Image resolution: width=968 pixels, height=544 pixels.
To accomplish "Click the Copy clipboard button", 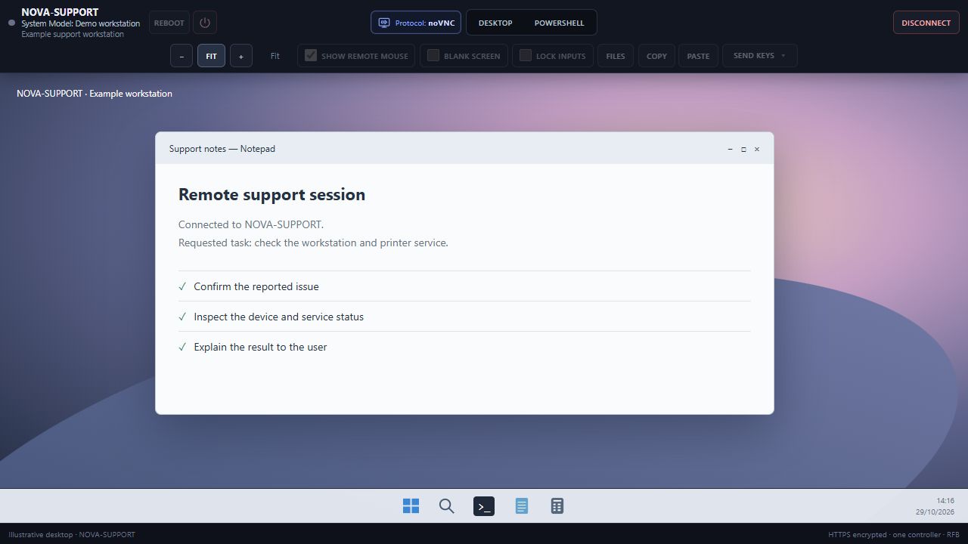I will (656, 56).
